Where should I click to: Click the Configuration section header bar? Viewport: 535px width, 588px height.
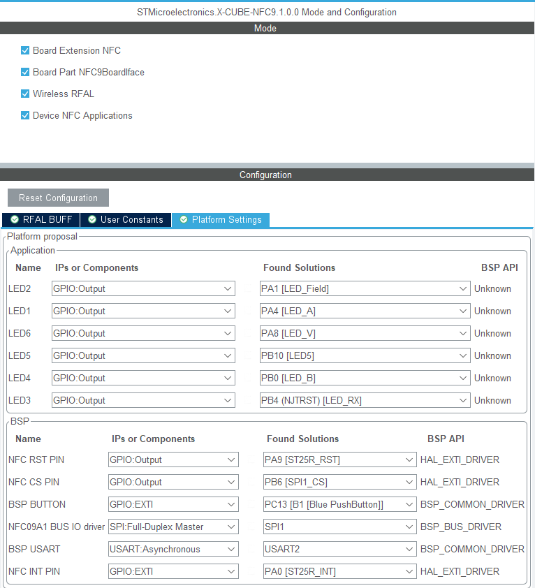(267, 175)
